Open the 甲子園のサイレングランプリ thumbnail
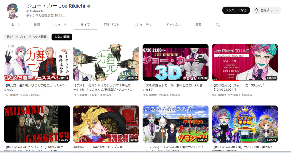291x153 pixels. pos(175,124)
